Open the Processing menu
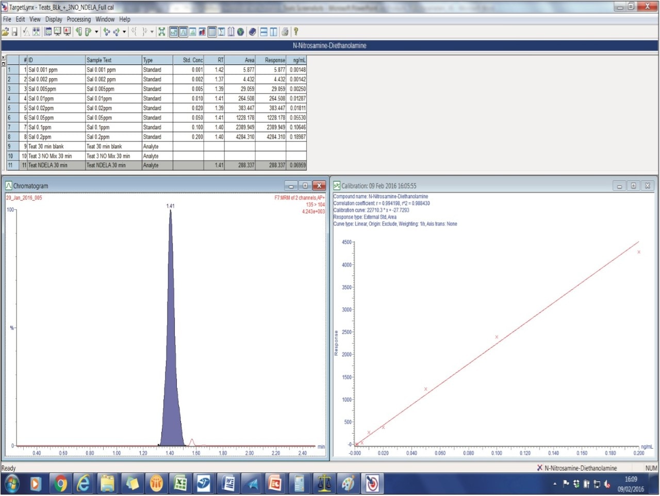This screenshot has height=496, width=660. [78, 19]
